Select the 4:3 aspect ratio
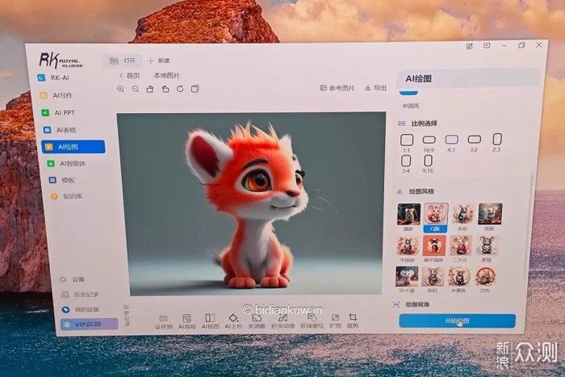 click(451, 143)
